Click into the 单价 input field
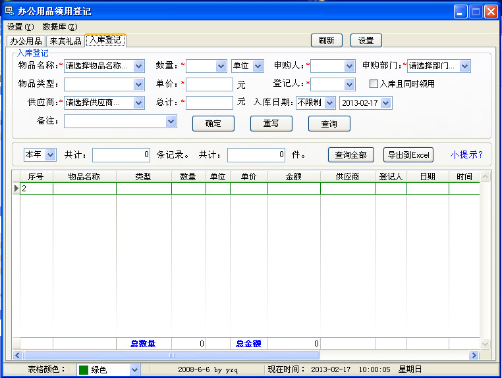Viewport: 502px width, 378px height. click(209, 85)
